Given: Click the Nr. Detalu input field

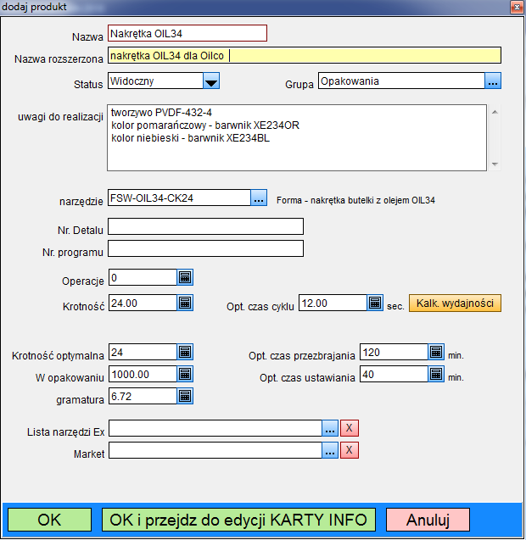Looking at the screenshot, I should click(206, 226).
